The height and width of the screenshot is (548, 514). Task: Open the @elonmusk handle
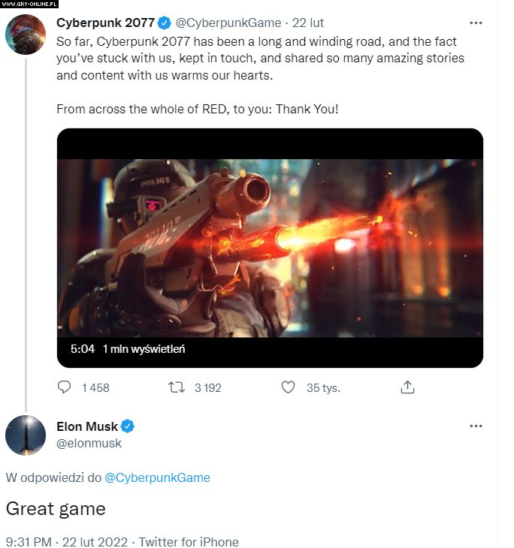(x=89, y=443)
